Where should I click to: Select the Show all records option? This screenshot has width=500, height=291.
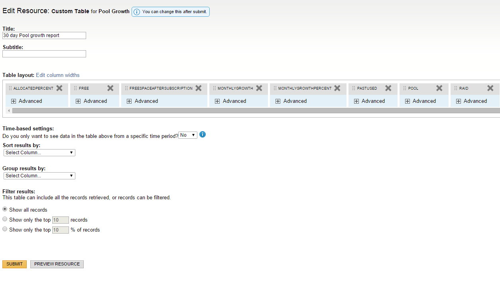[5, 209]
